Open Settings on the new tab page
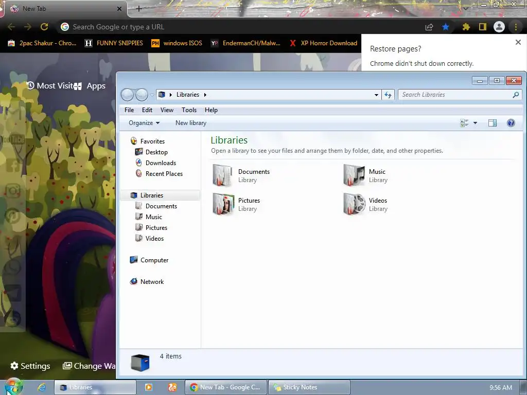527x395 pixels. [x=30, y=366]
